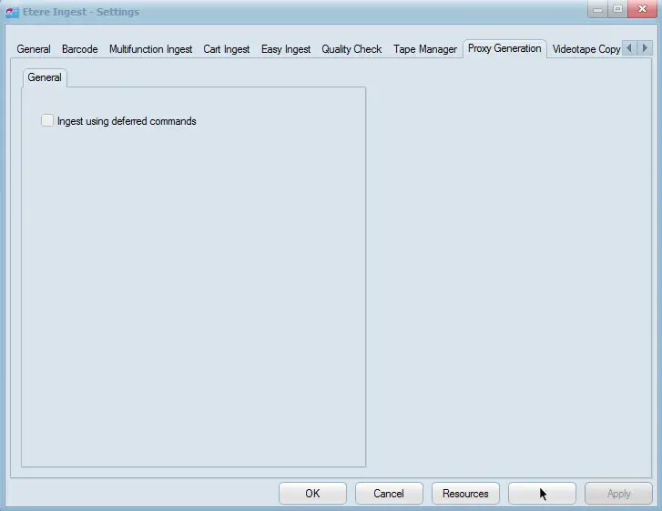Open the Resources dialog button

465,494
